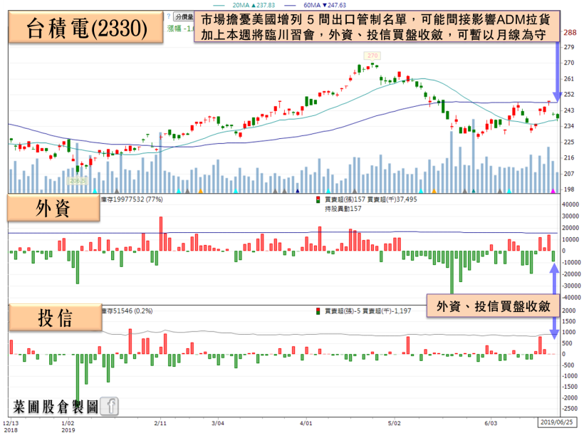584x433 pixels.
Task: Click the 270 high-price label on the chart
Action: [372, 56]
